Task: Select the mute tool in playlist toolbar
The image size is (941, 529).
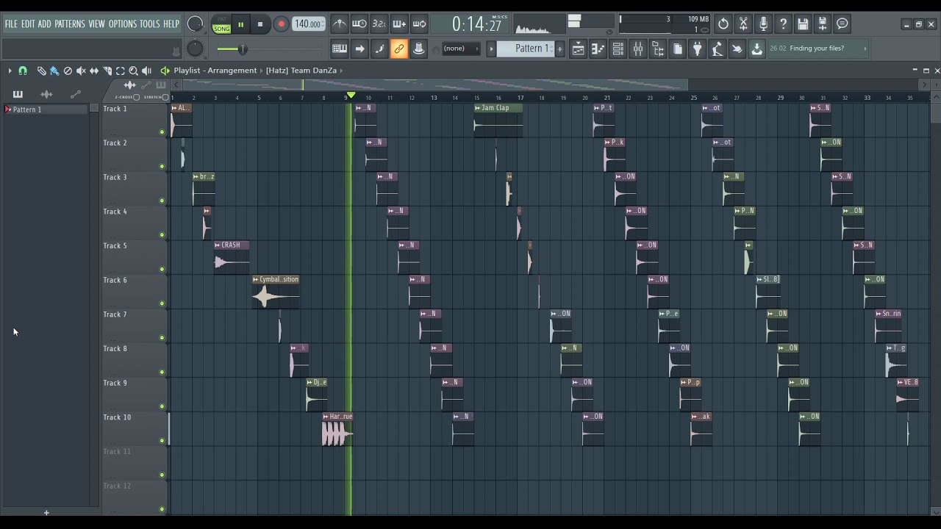Action: pyautogui.click(x=81, y=71)
